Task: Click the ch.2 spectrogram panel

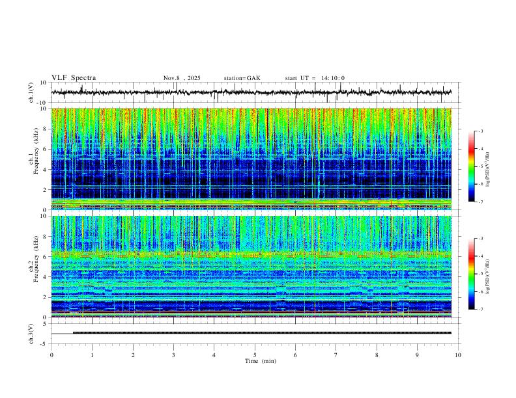Action: pyautogui.click(x=251, y=267)
